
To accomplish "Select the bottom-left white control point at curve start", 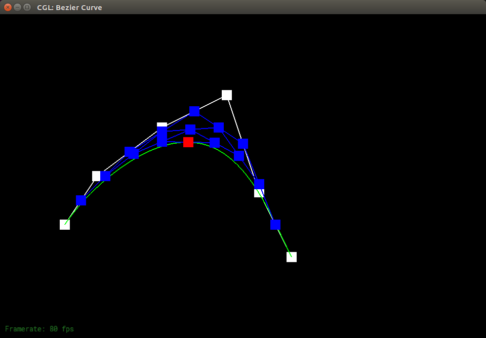I will [x=65, y=225].
